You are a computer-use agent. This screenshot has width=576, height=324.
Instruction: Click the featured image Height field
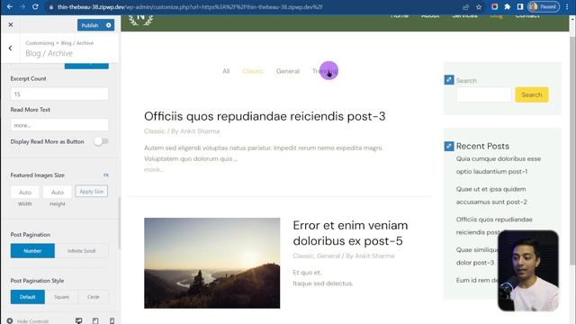[x=58, y=192]
